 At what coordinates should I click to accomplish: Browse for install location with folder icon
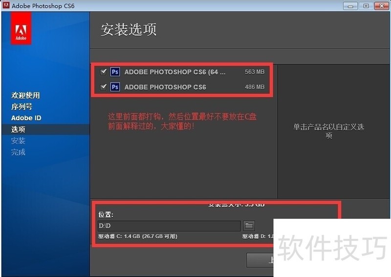tap(249, 226)
